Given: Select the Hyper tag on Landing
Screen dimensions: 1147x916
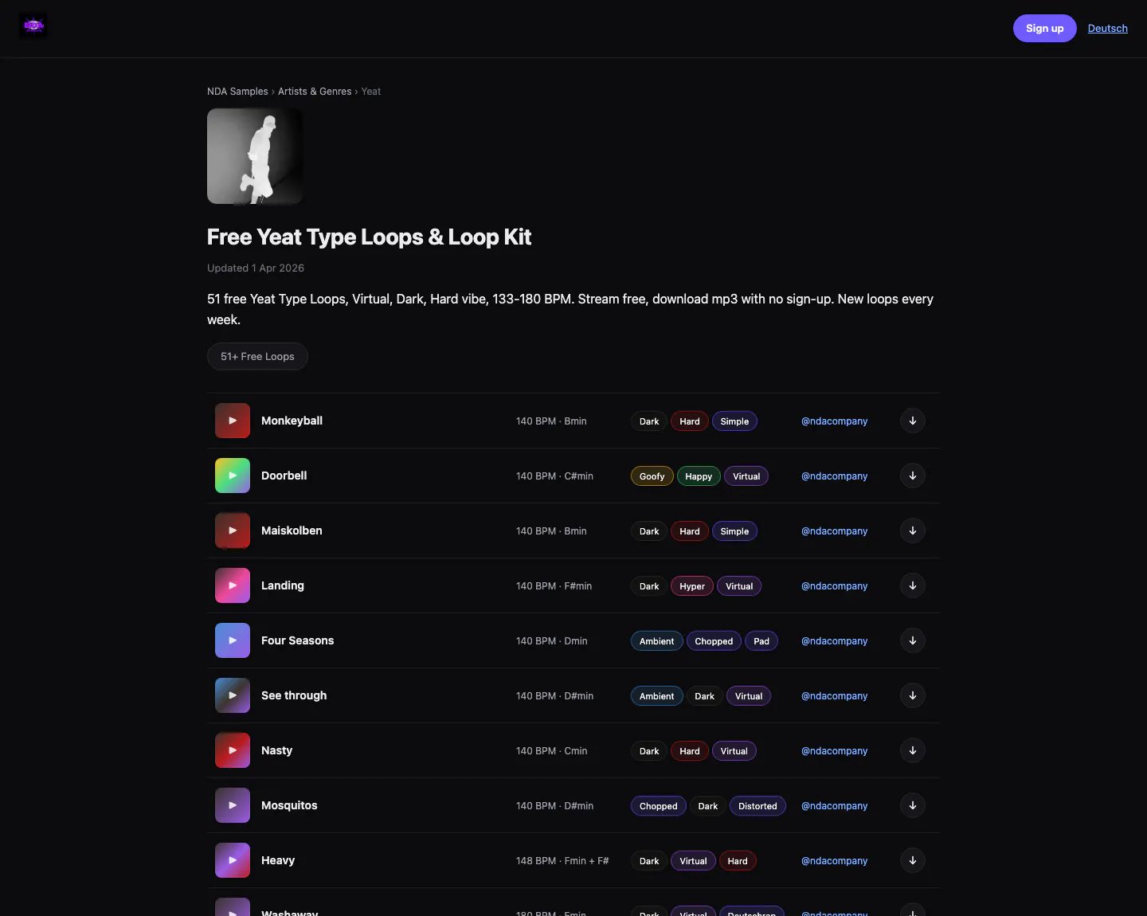Looking at the screenshot, I should pyautogui.click(x=692, y=586).
